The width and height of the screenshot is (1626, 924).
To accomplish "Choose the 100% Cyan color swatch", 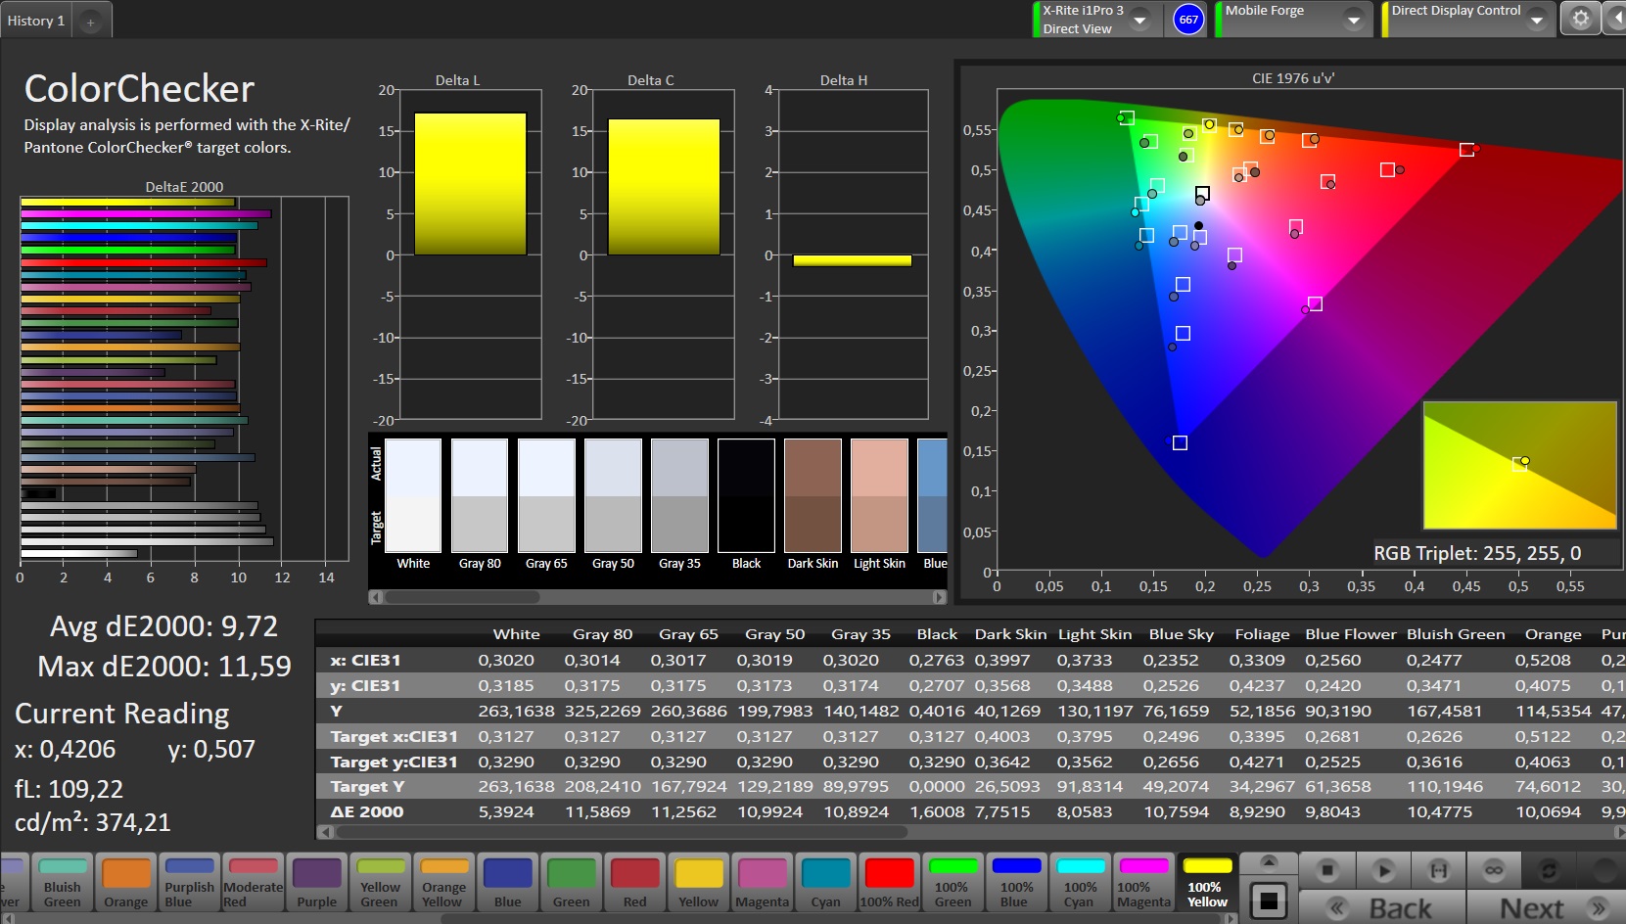I will (x=1080, y=882).
